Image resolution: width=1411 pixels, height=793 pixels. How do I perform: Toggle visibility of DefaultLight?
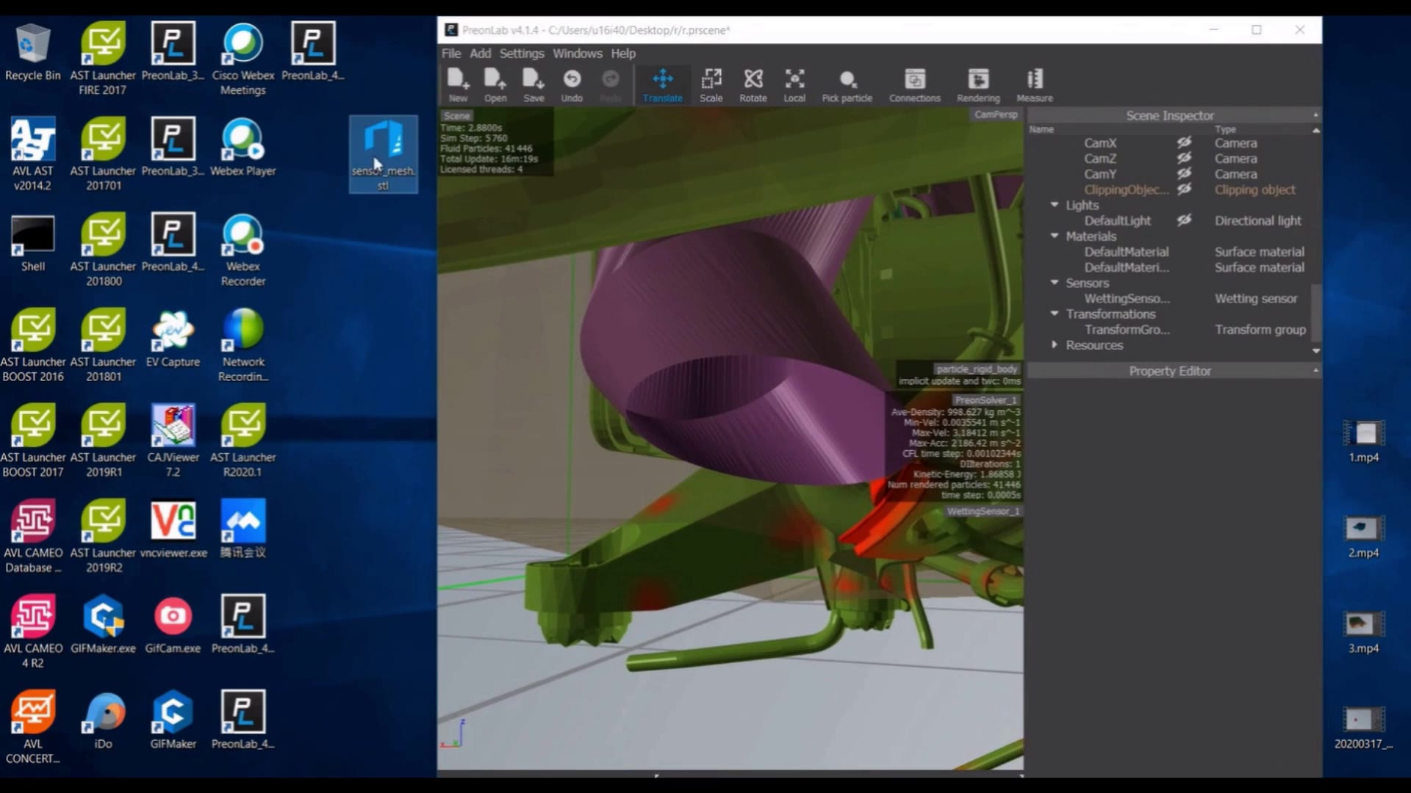pyautogui.click(x=1184, y=220)
